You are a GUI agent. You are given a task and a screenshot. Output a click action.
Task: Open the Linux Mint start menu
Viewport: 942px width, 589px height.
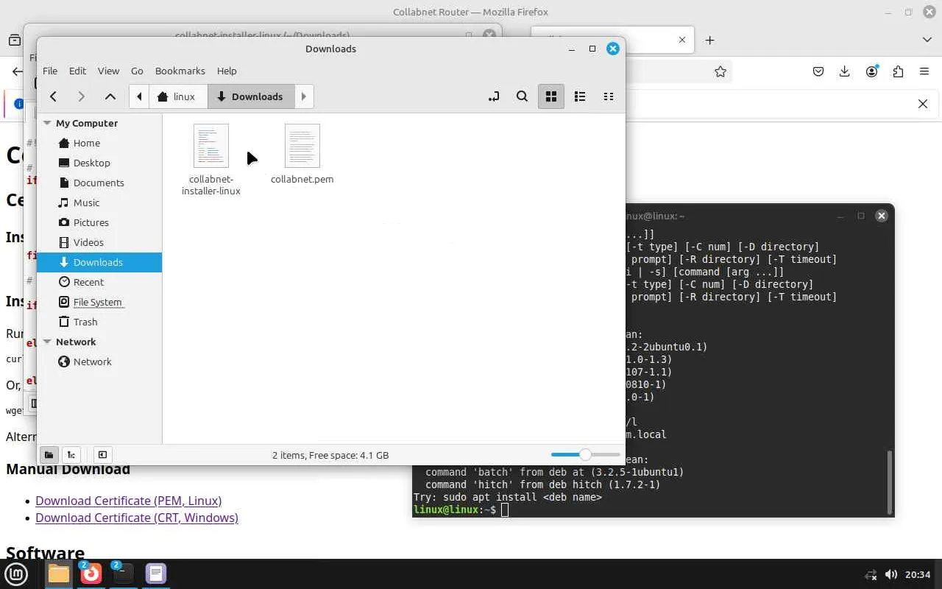[16, 574]
